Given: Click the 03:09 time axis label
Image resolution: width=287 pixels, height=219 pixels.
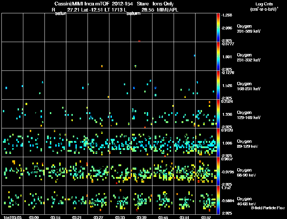Looking at the screenshot, I should point(34,217).
